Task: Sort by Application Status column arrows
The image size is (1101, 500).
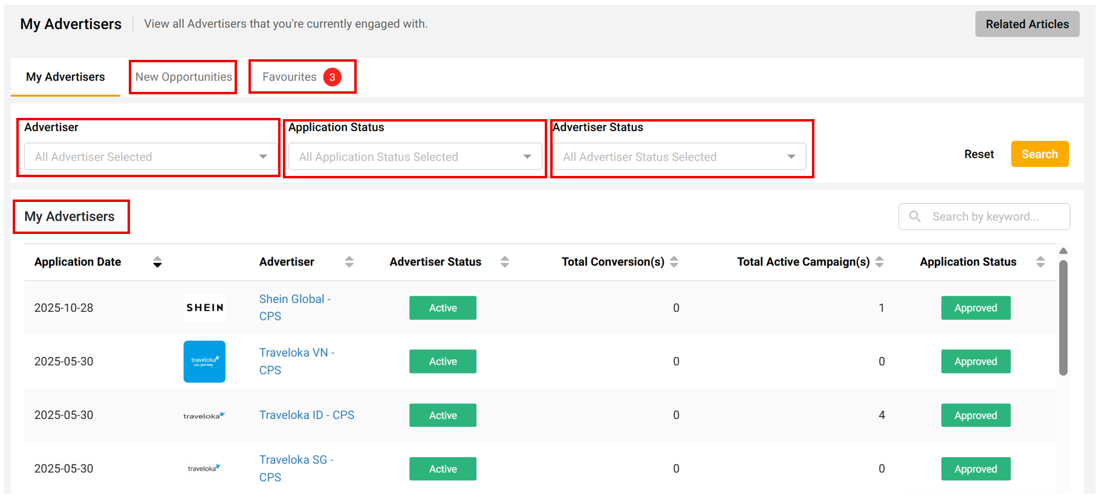Action: 1040,262
